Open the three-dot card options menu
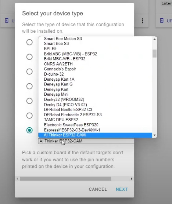This screenshot has width=172, height=204. click(x=143, y=21)
